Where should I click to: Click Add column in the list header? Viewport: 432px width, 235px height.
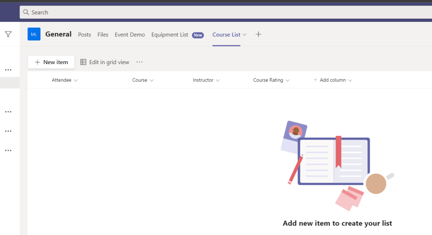(332, 80)
